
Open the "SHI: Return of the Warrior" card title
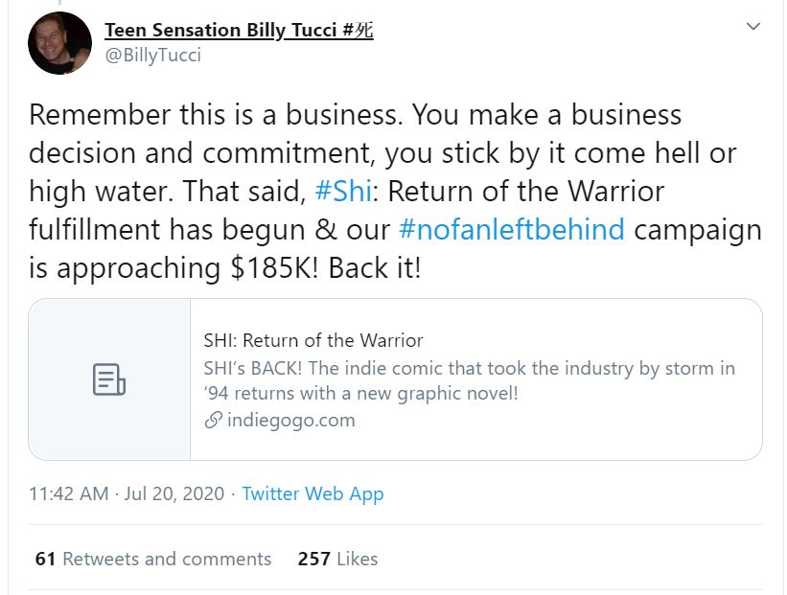[312, 340]
